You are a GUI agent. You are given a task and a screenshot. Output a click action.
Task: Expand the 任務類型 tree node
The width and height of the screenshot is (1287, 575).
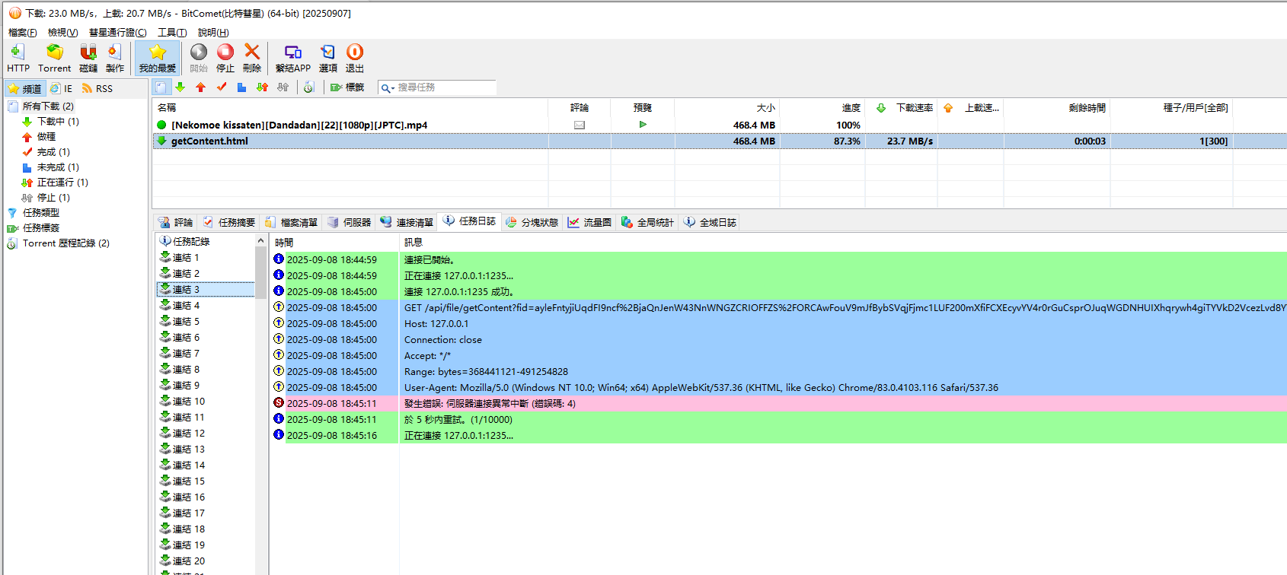point(40,213)
